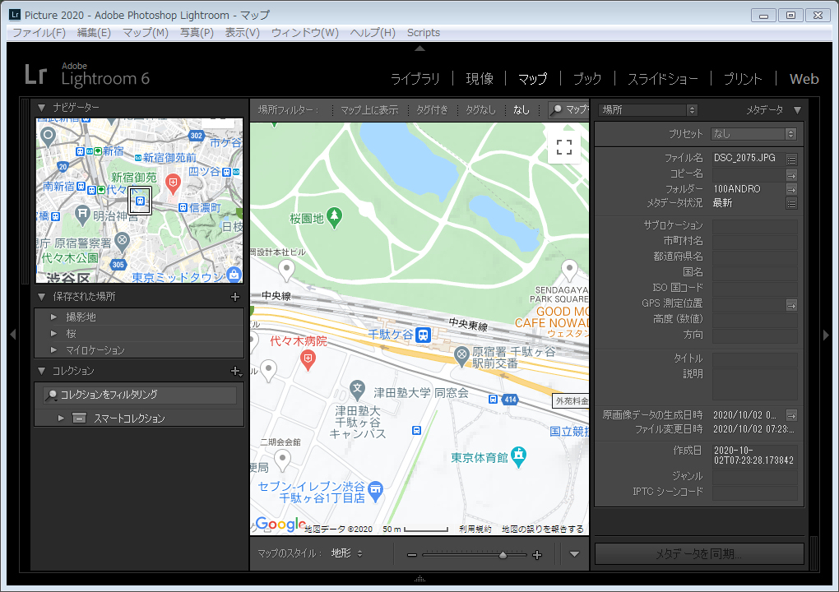Image resolution: width=839 pixels, height=592 pixels.
Task: Click the 千駄ケ谷 station icon on map
Action: click(424, 335)
